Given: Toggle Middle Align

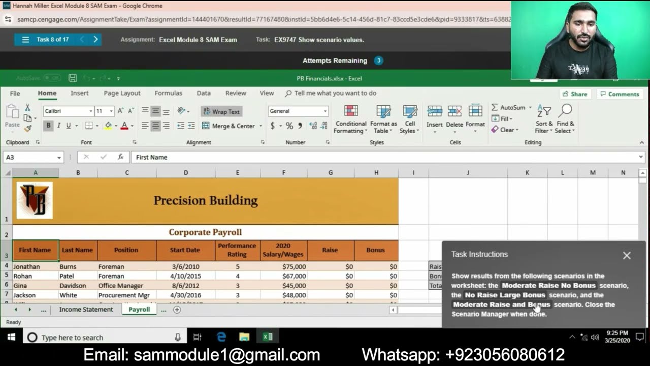Looking at the screenshot, I should (x=155, y=111).
